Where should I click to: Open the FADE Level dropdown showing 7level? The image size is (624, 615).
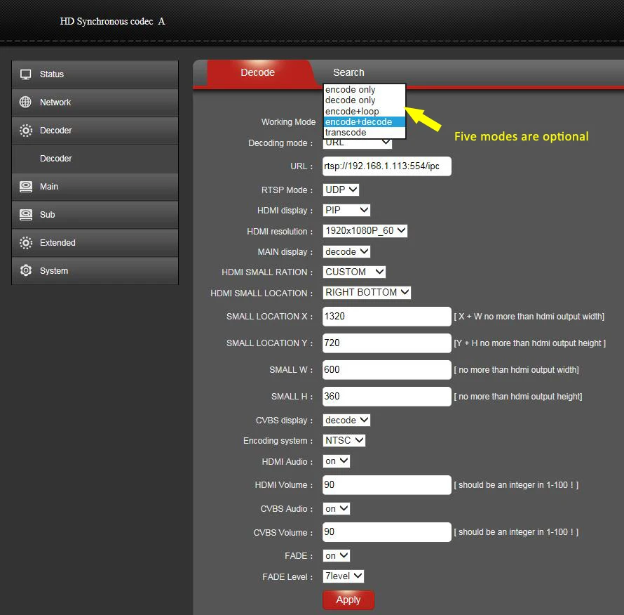tap(344, 576)
